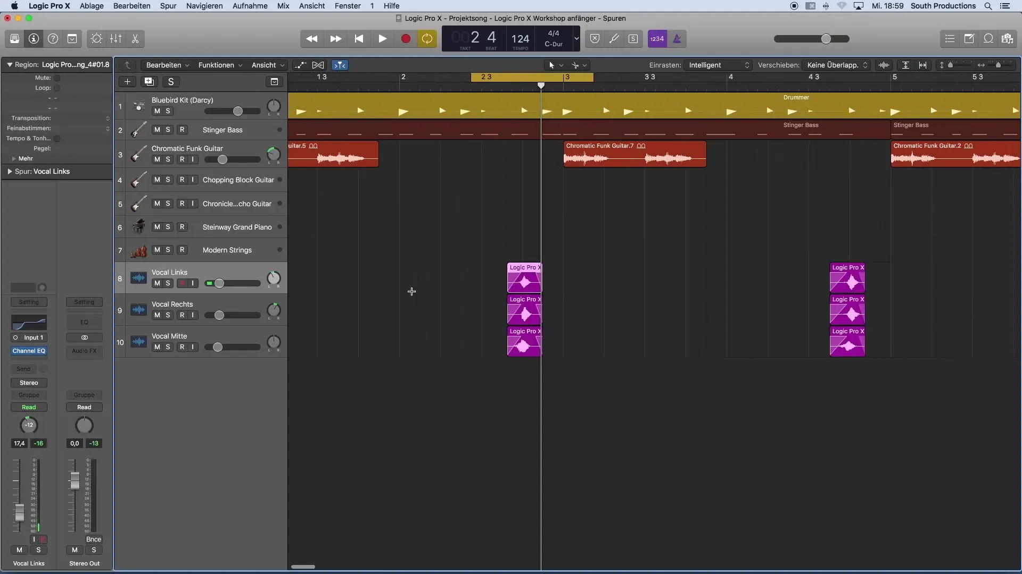Screen dimensions: 1022x574
Task: Toggle the Catch Playhead icon
Action: point(340,65)
